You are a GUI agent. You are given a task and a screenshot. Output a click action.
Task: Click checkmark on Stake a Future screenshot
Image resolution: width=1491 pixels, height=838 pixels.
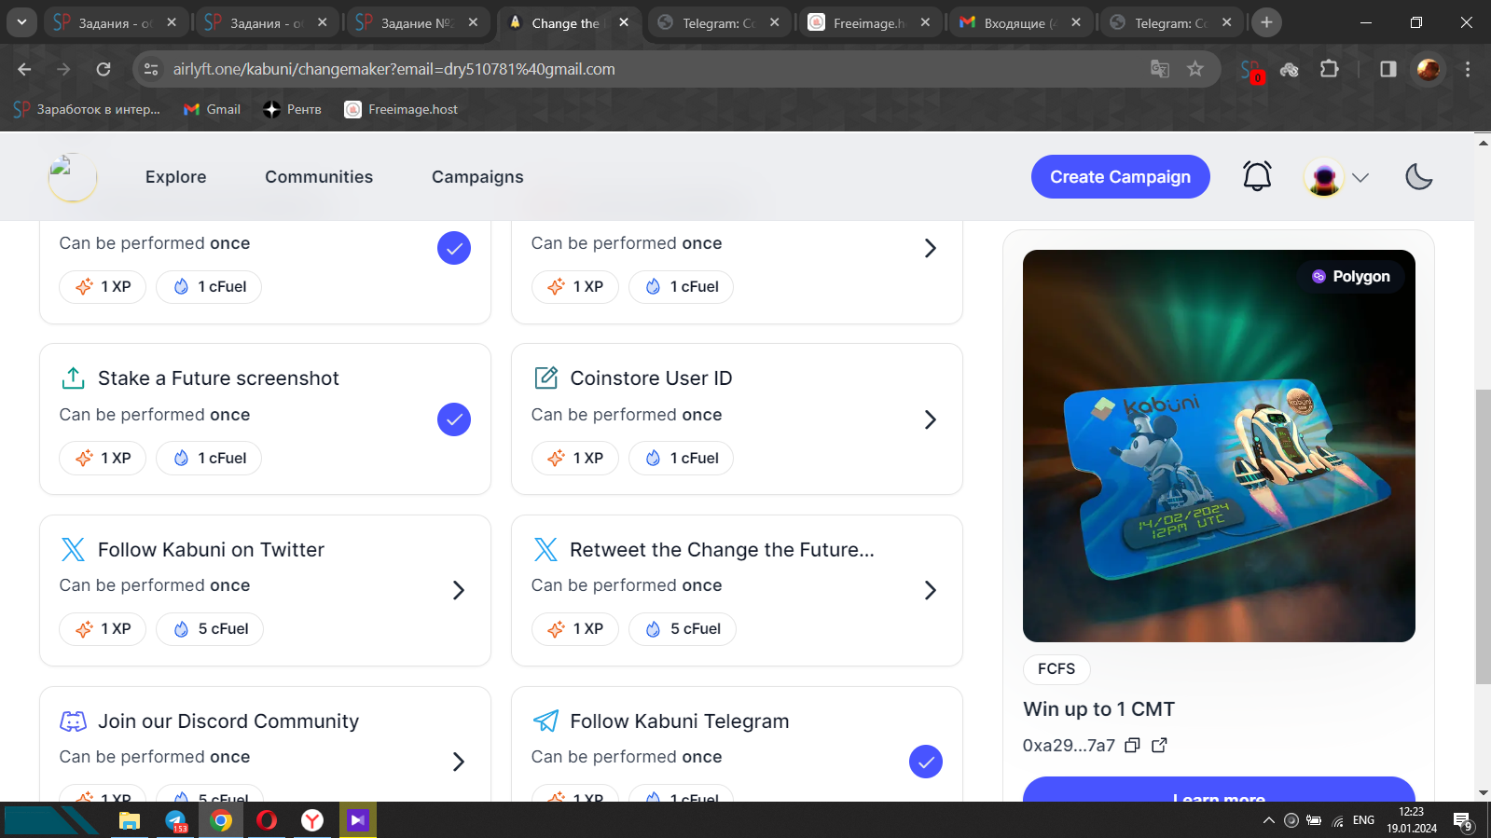pyautogui.click(x=454, y=419)
